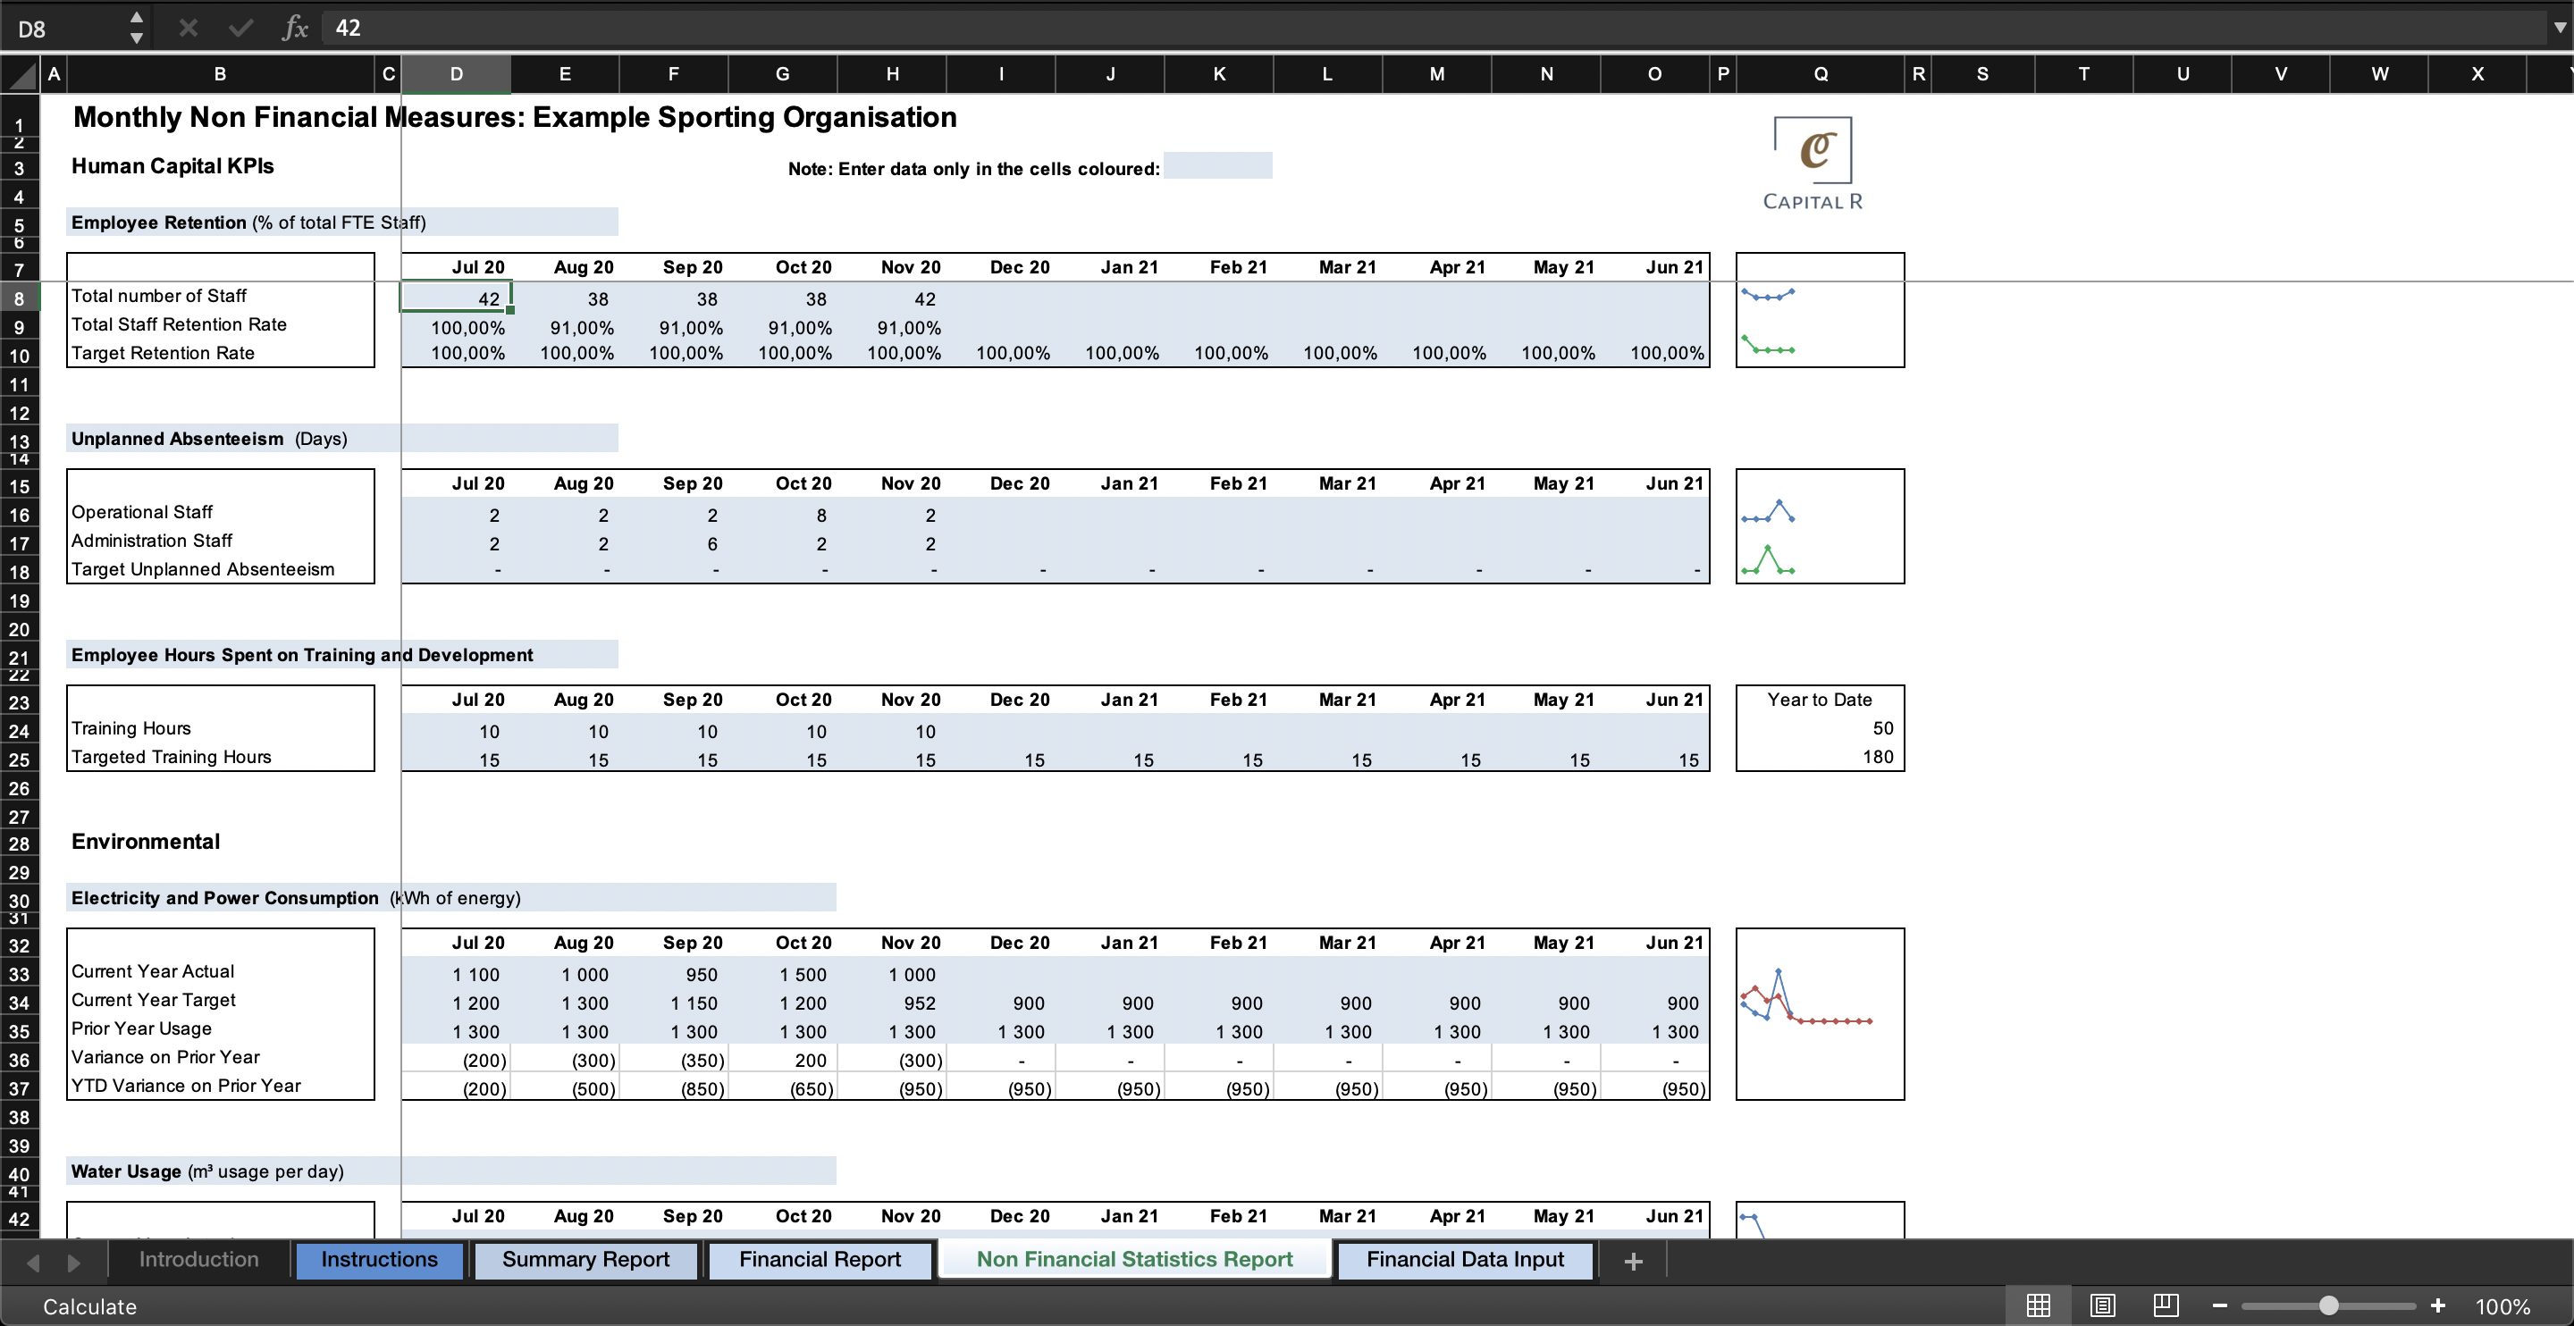Select row 33 header

click(19, 974)
